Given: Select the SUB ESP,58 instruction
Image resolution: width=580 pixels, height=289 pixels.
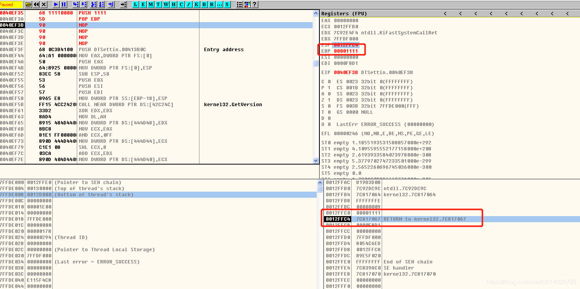Looking at the screenshot, I should coord(156,74).
